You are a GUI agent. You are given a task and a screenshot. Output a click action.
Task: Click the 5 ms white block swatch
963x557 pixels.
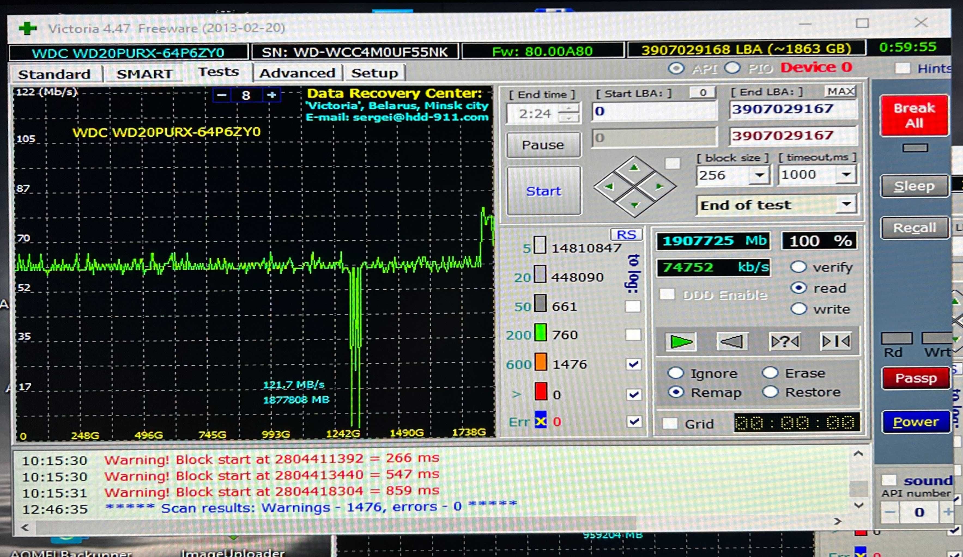point(540,245)
